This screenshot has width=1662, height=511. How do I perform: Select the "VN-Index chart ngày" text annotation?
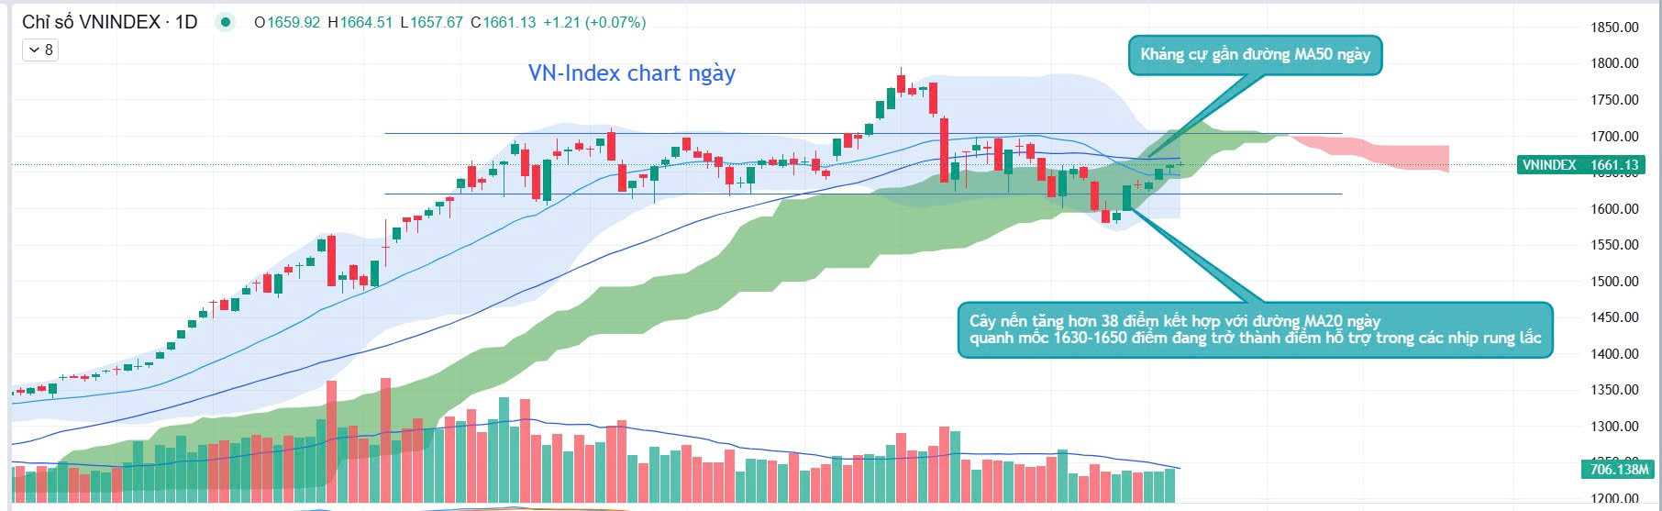631,73
